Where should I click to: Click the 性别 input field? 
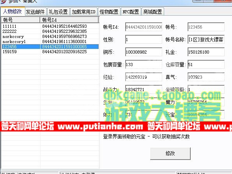point(143,39)
